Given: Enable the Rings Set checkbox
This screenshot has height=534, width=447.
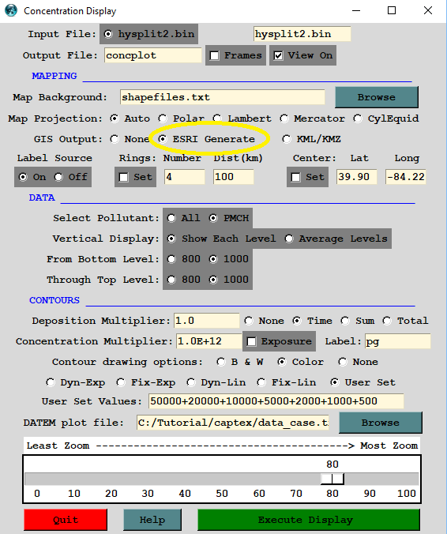Looking at the screenshot, I should (123, 177).
